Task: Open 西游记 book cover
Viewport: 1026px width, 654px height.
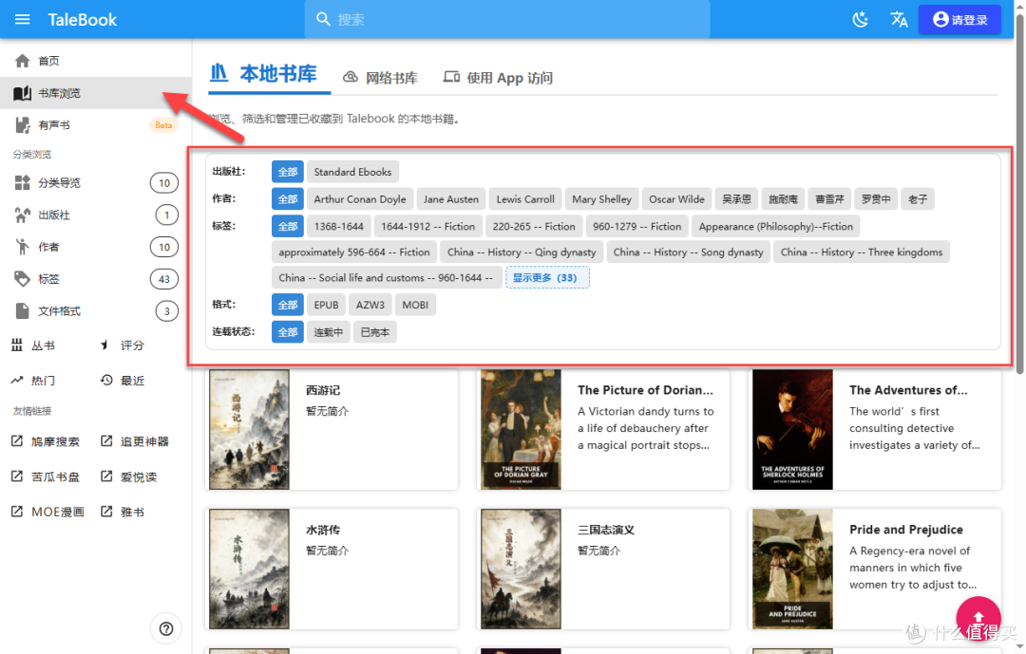Action: [249, 429]
